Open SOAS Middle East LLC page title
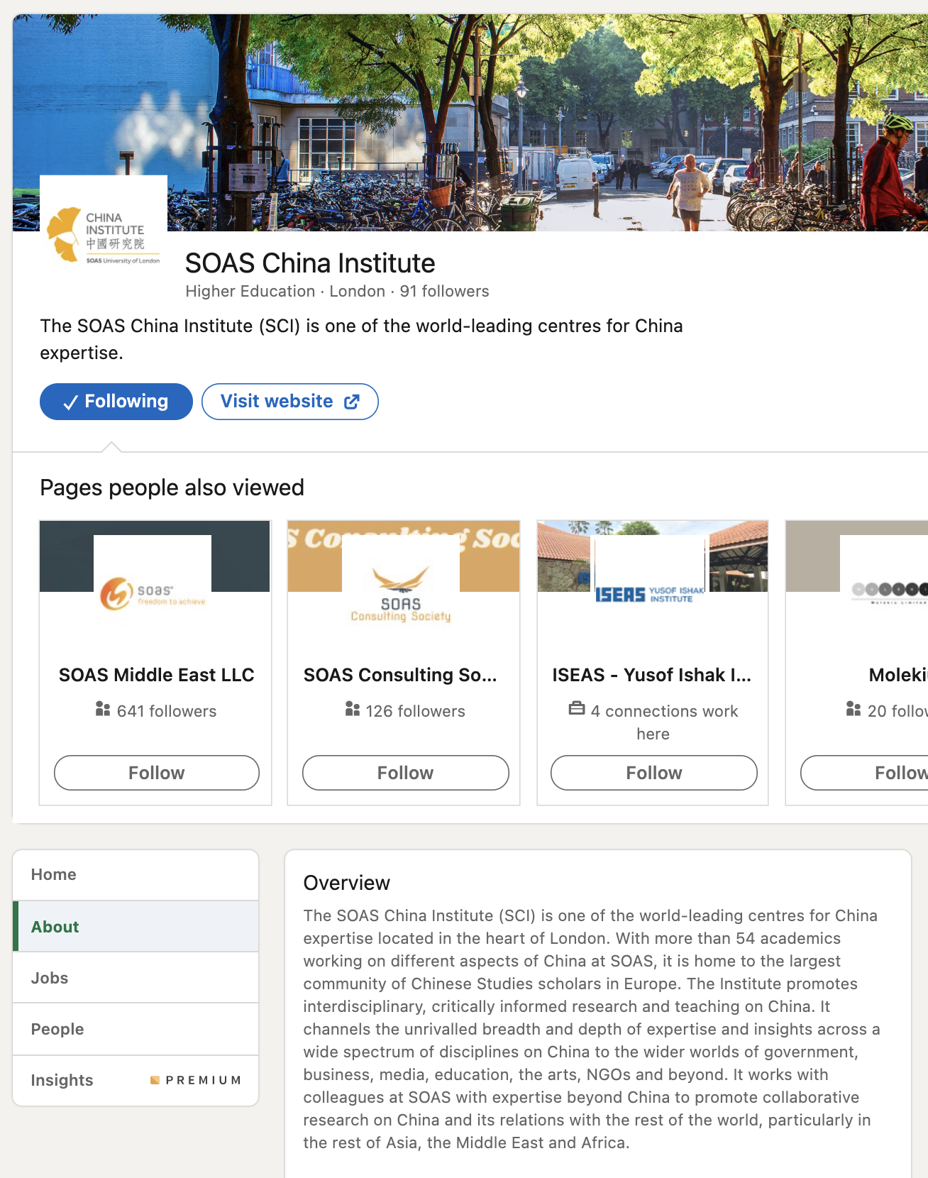The height and width of the screenshot is (1178, 928). [157, 675]
